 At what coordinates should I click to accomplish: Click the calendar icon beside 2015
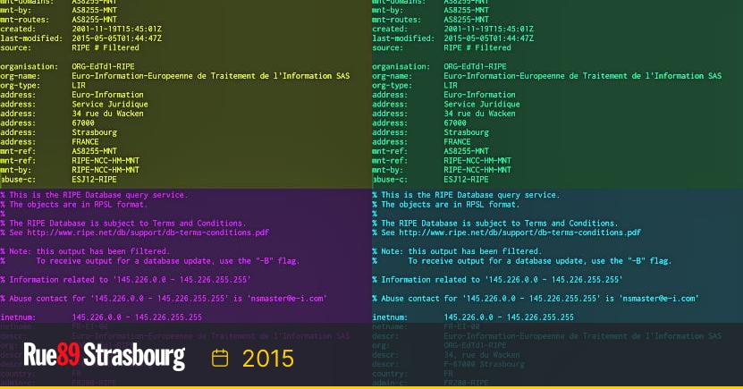pyautogui.click(x=220, y=359)
